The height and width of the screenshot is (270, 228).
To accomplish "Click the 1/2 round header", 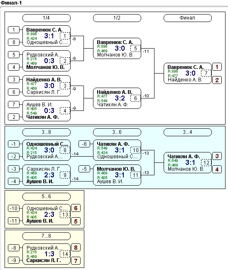I will pos(117,18).
